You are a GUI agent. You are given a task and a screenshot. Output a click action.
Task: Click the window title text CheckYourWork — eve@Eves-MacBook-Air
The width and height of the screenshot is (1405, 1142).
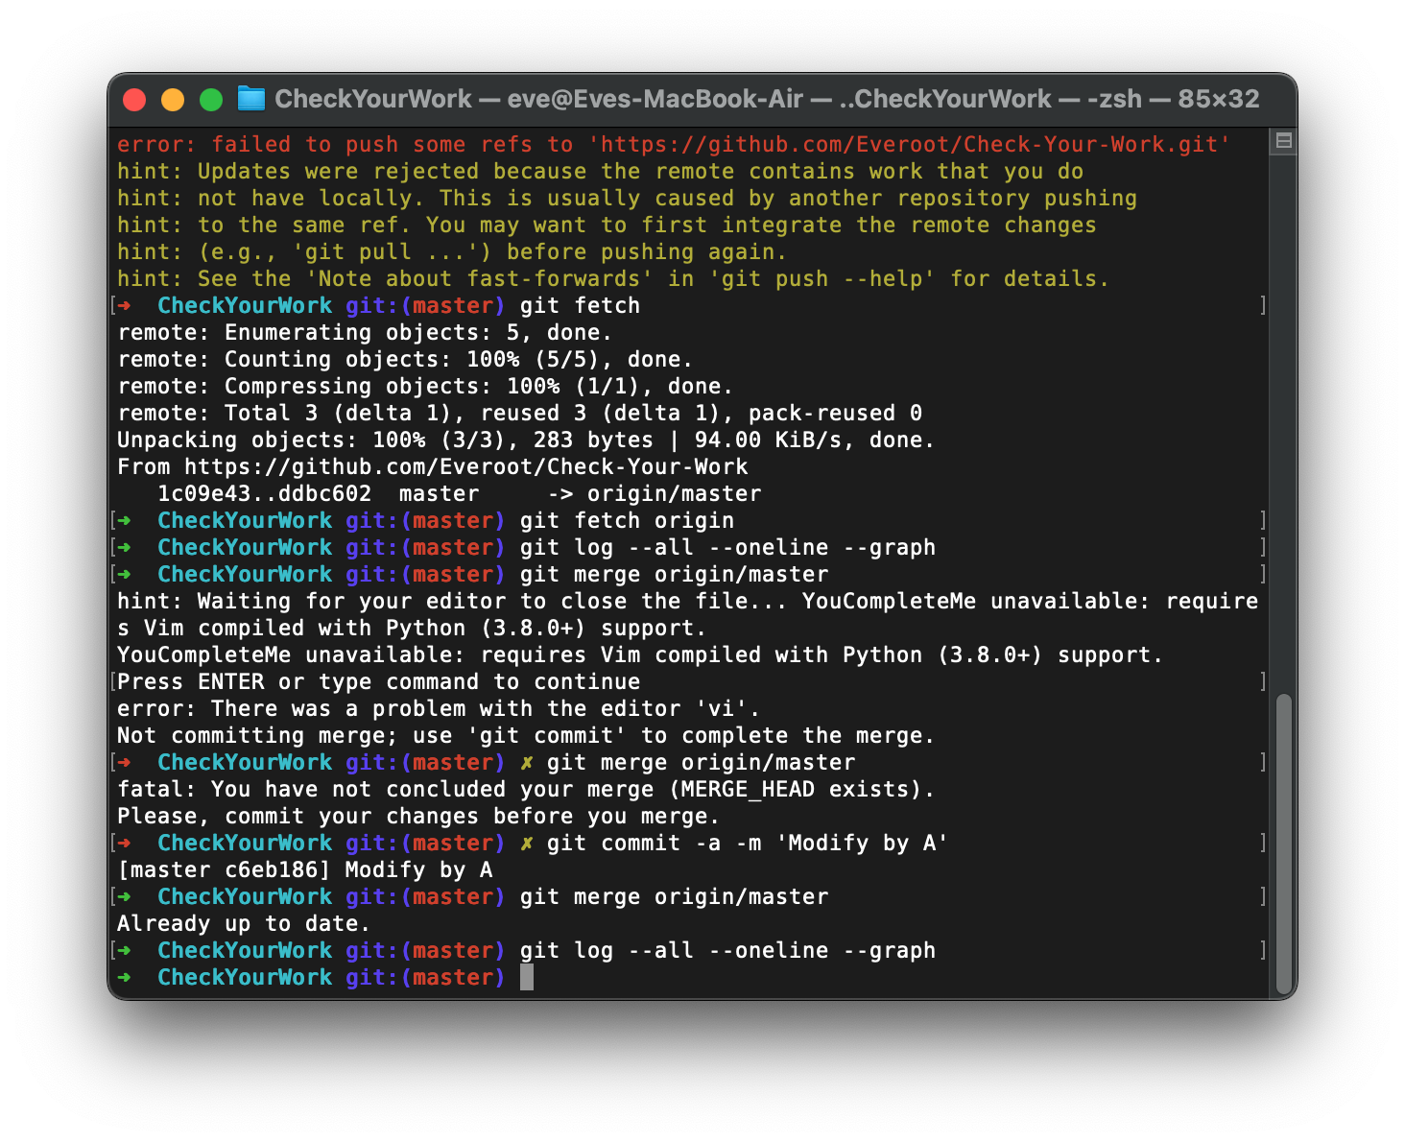(538, 99)
